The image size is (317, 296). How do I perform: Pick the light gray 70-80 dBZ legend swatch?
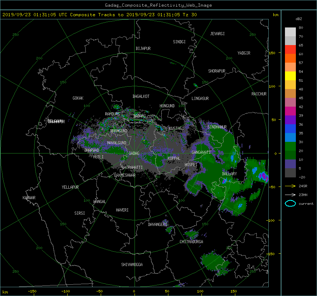(x=290, y=32)
